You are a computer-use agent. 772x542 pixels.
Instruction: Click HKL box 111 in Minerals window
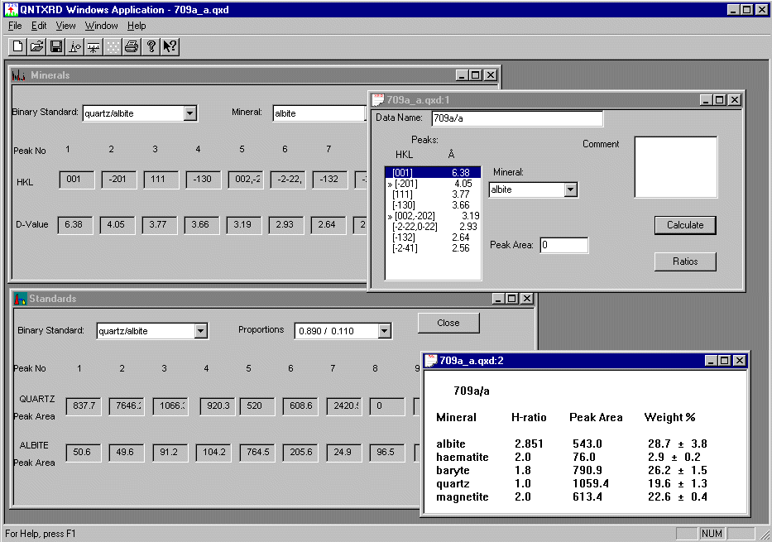point(161,180)
